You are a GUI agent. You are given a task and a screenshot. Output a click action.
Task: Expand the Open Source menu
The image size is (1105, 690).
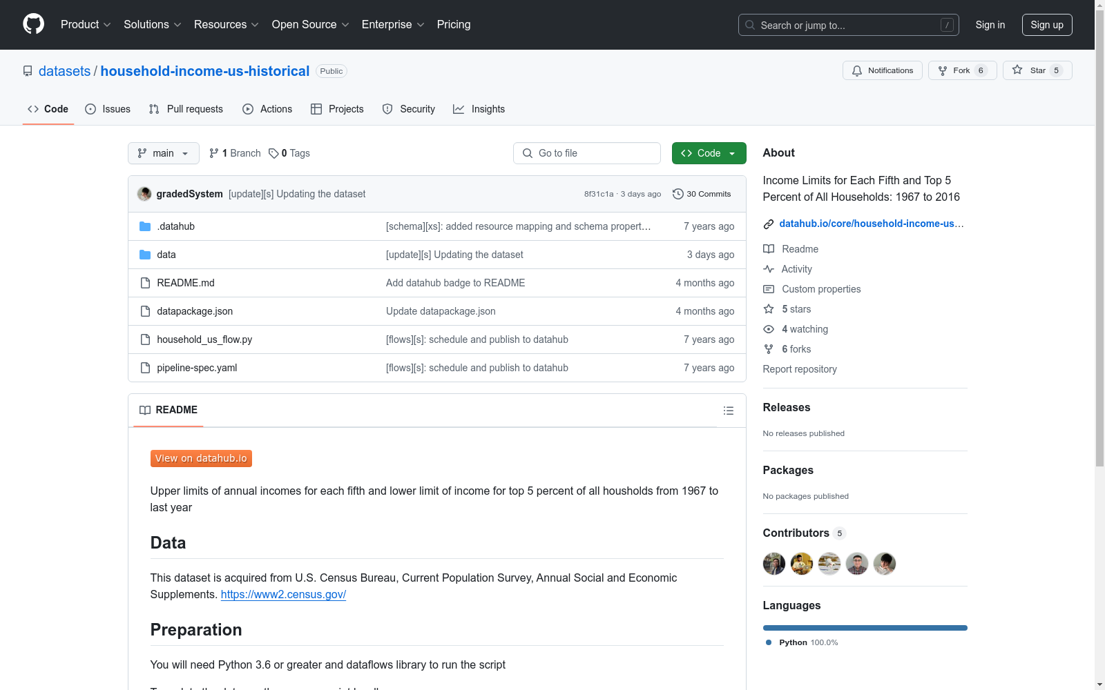(x=311, y=25)
